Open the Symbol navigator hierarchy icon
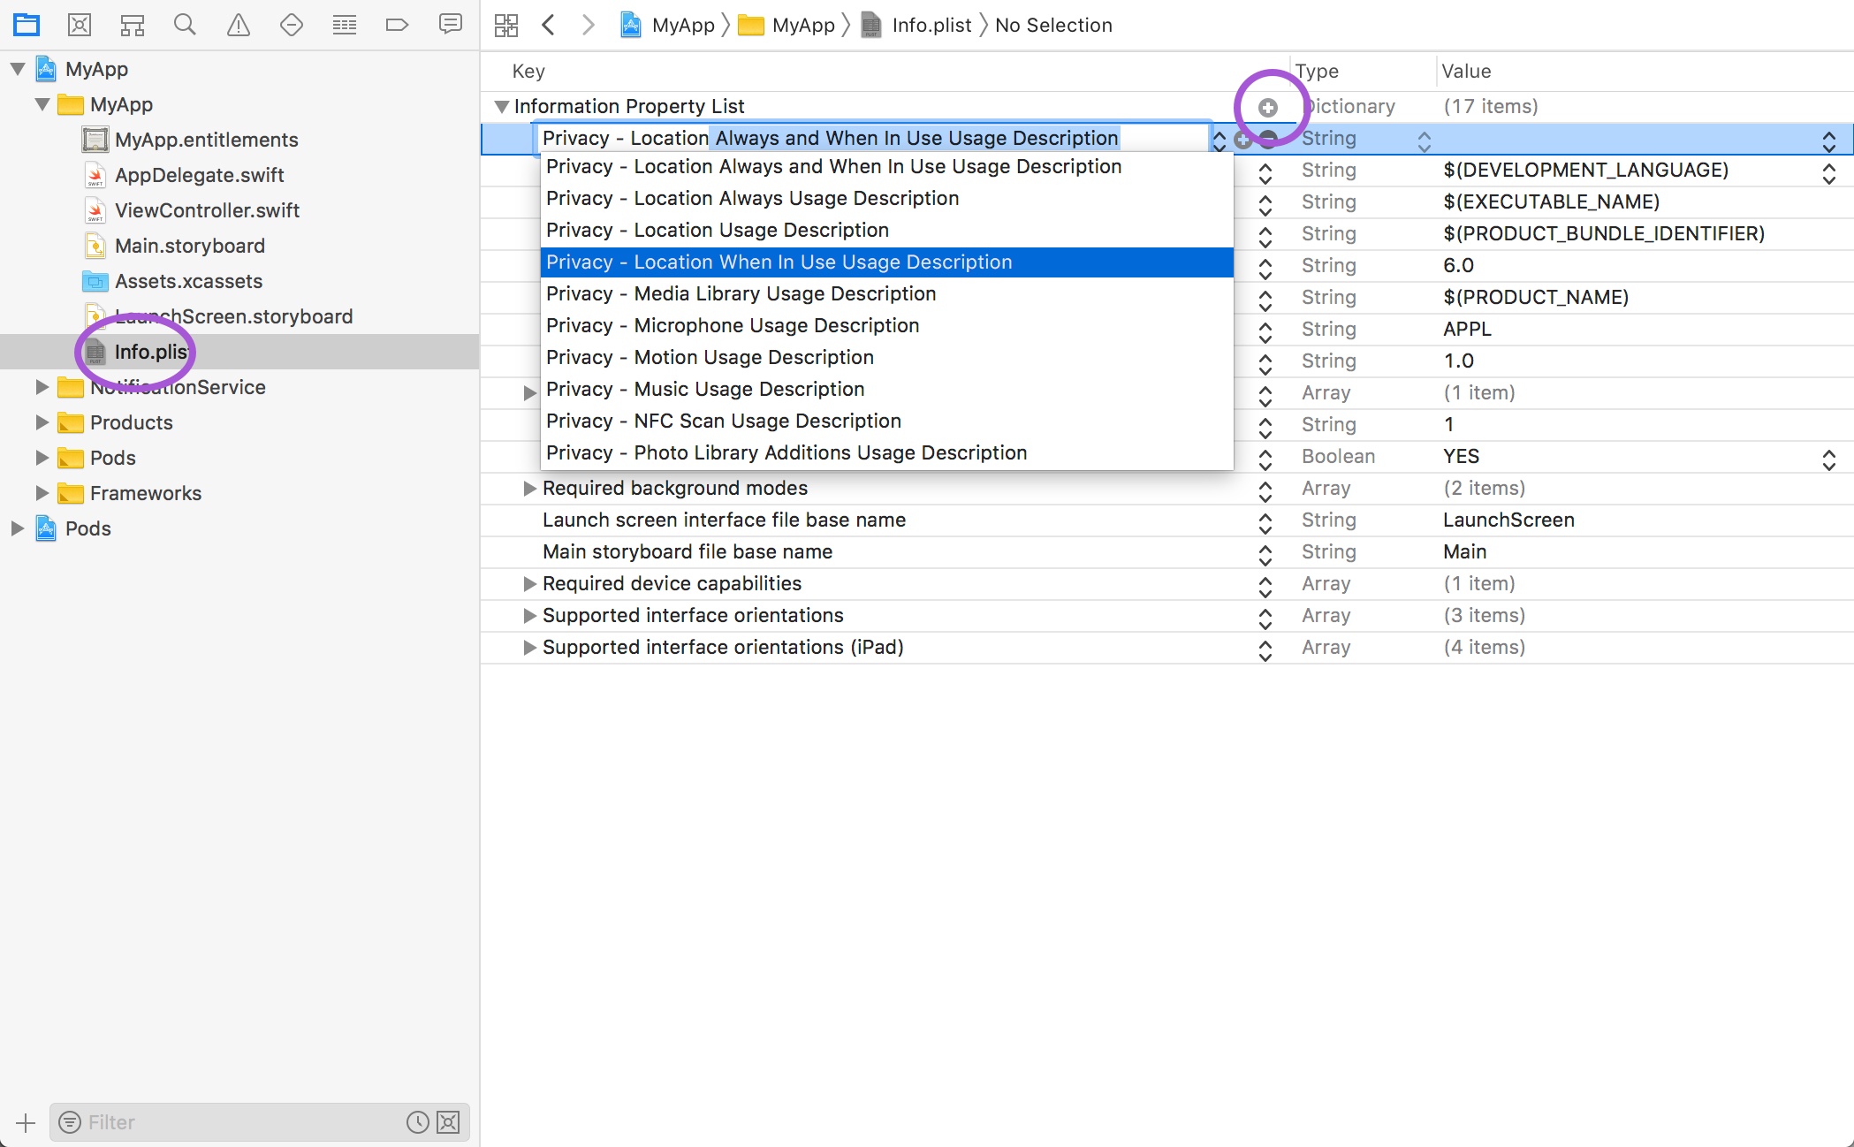The height and width of the screenshot is (1147, 1854). point(133,25)
